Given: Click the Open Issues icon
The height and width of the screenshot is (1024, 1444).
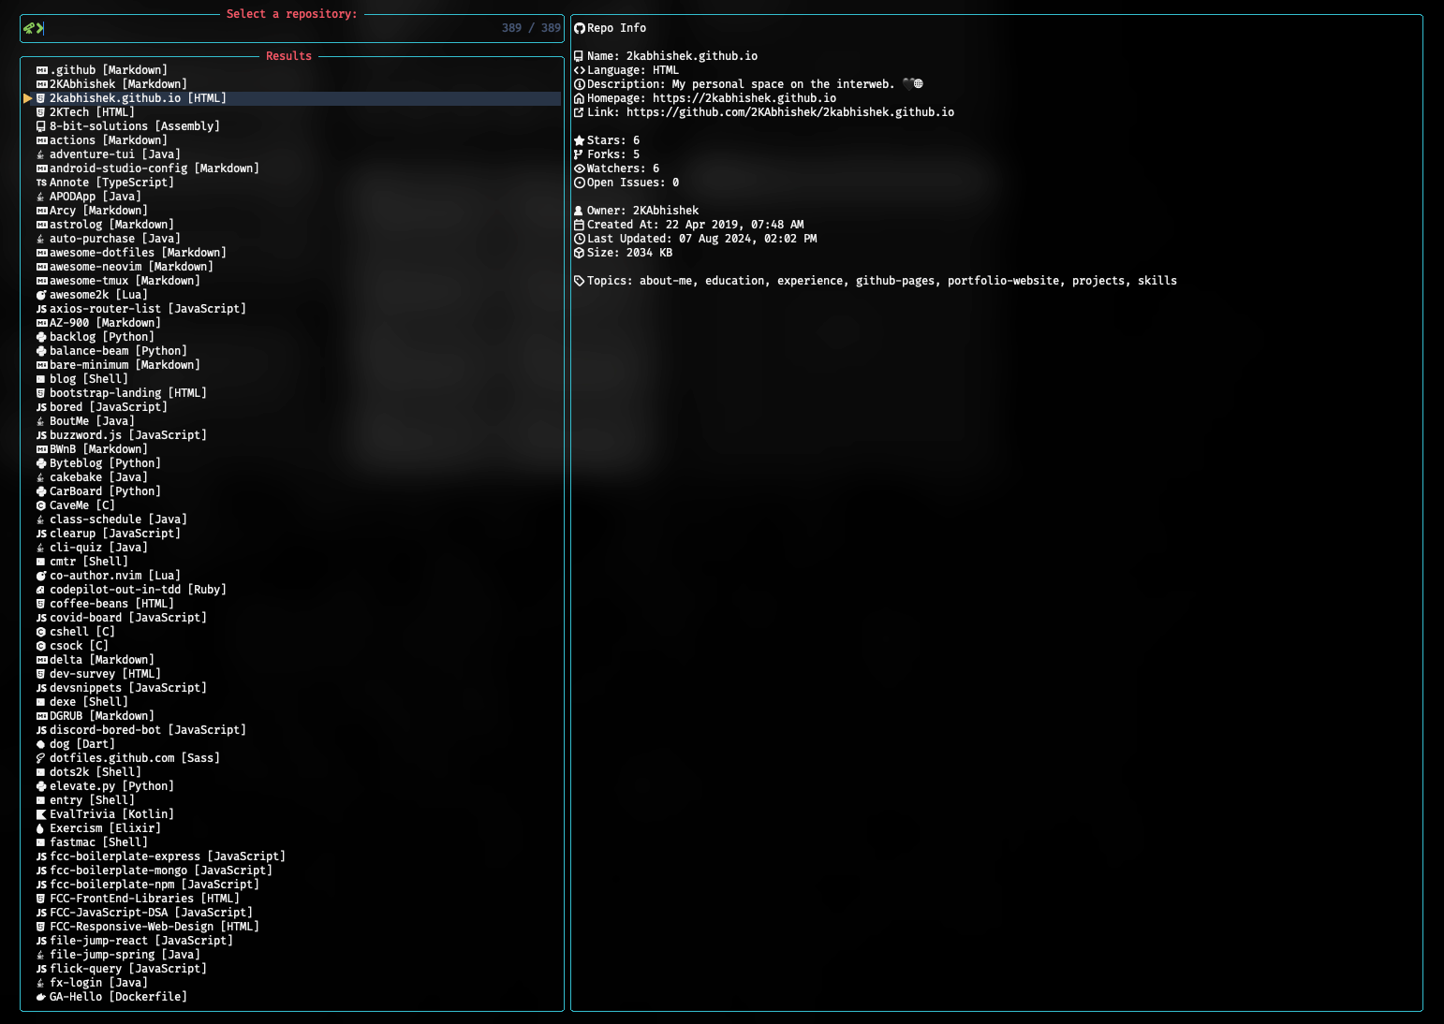Looking at the screenshot, I should pyautogui.click(x=579, y=183).
